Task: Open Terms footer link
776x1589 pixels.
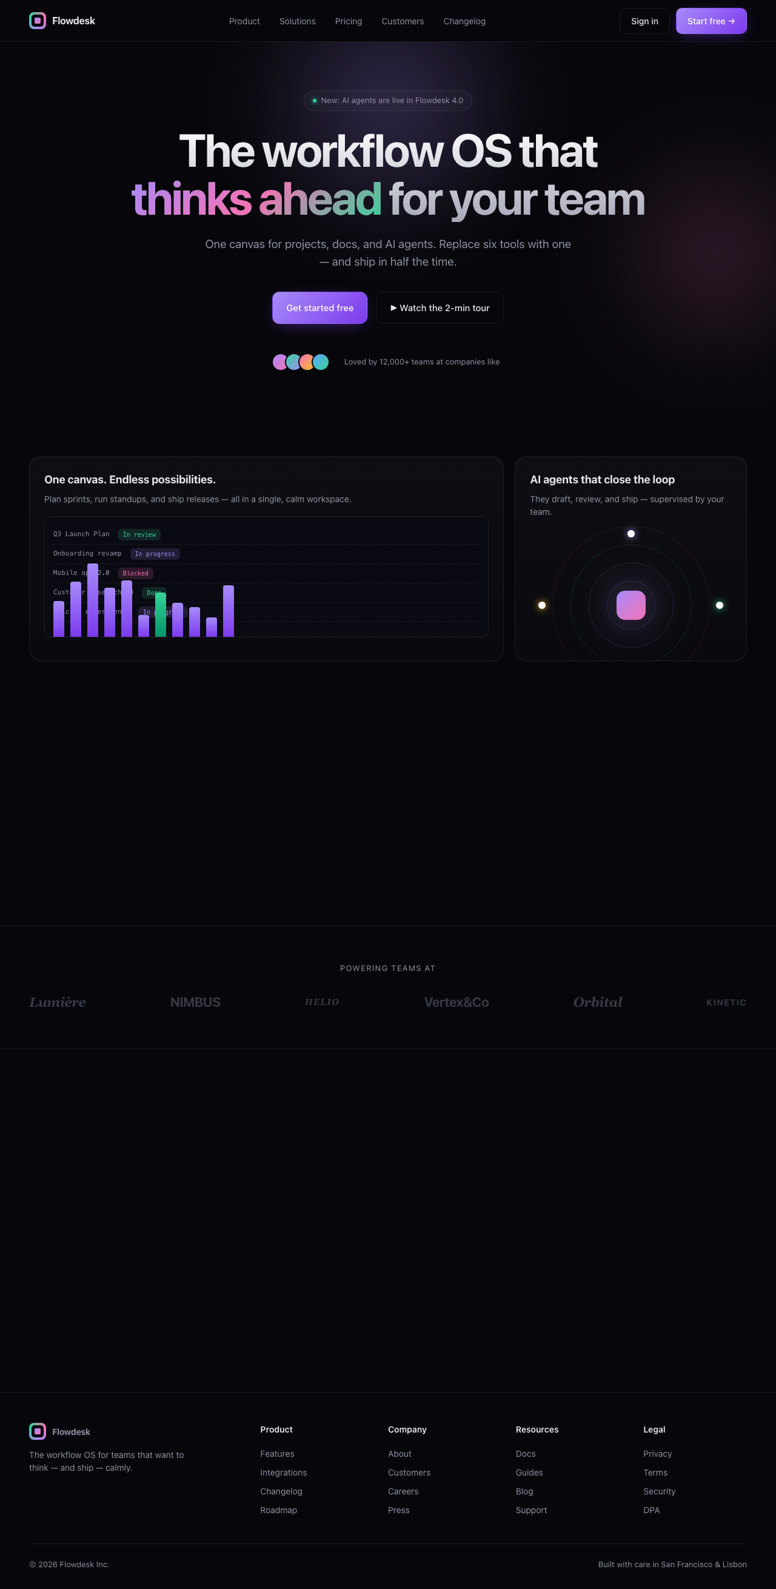Action: pyautogui.click(x=655, y=1473)
